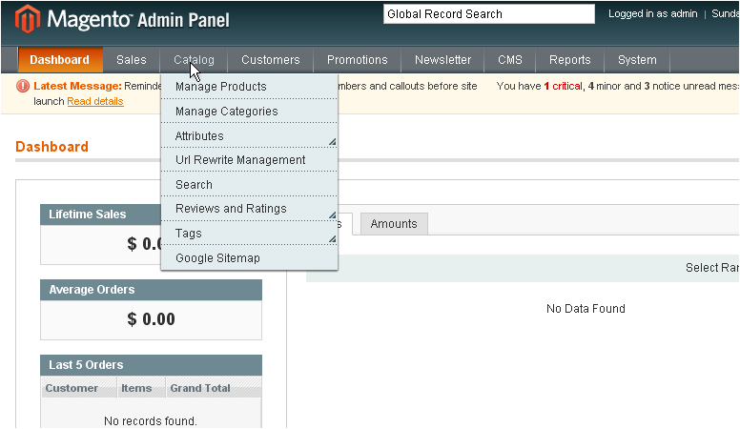Follow the Read details link

(x=95, y=101)
